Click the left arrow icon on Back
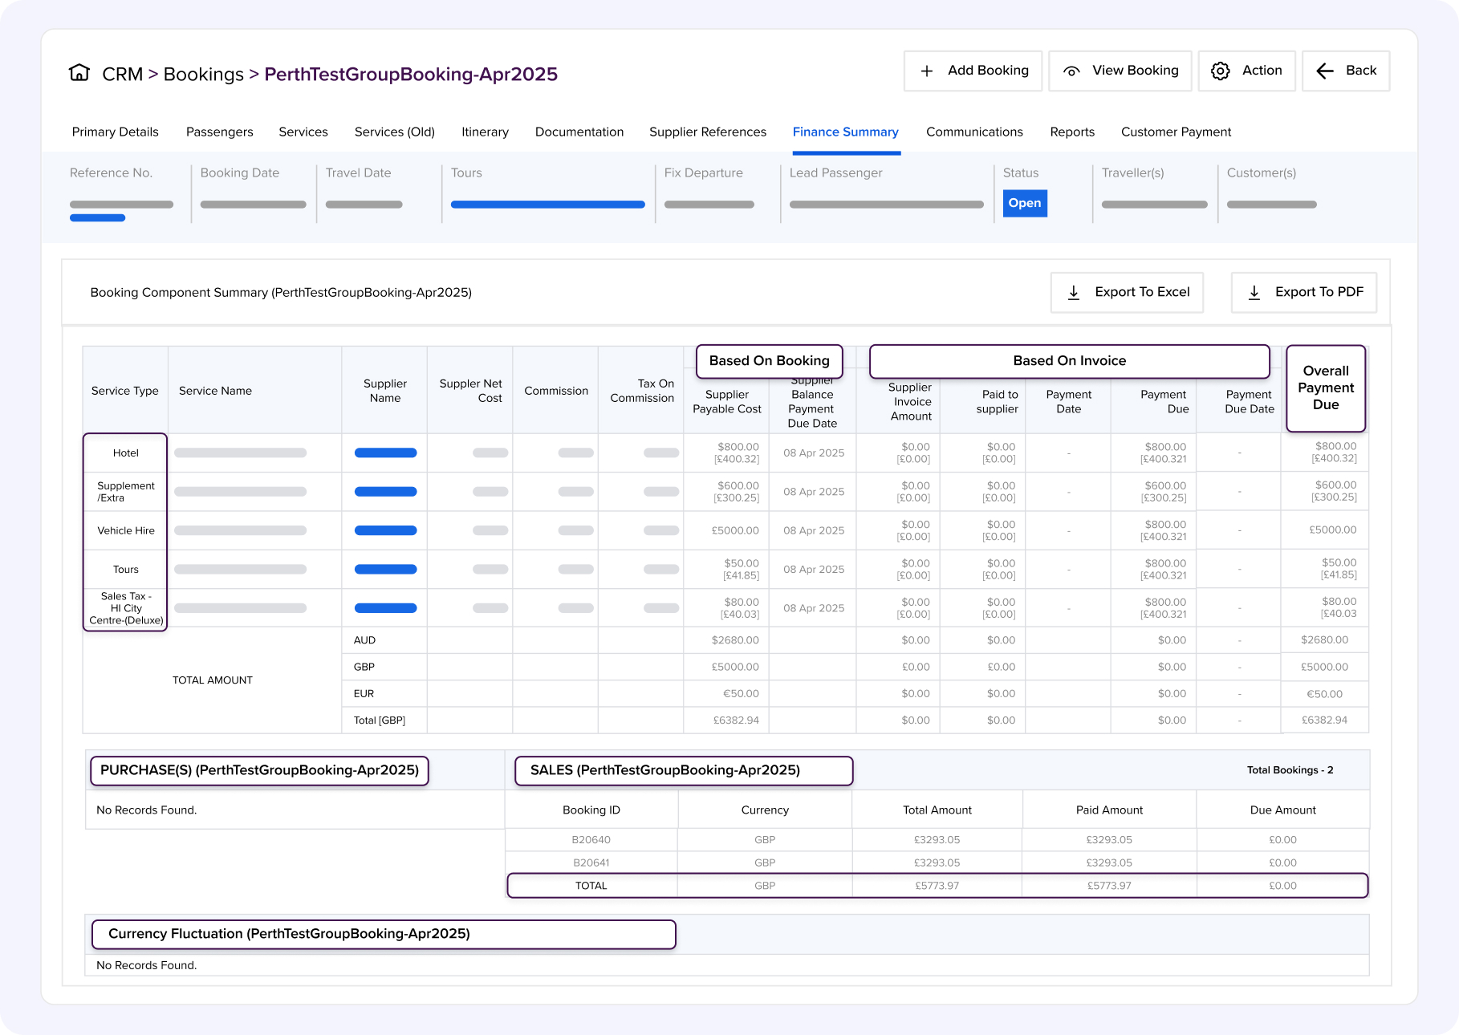This screenshot has height=1035, width=1459. click(1325, 71)
